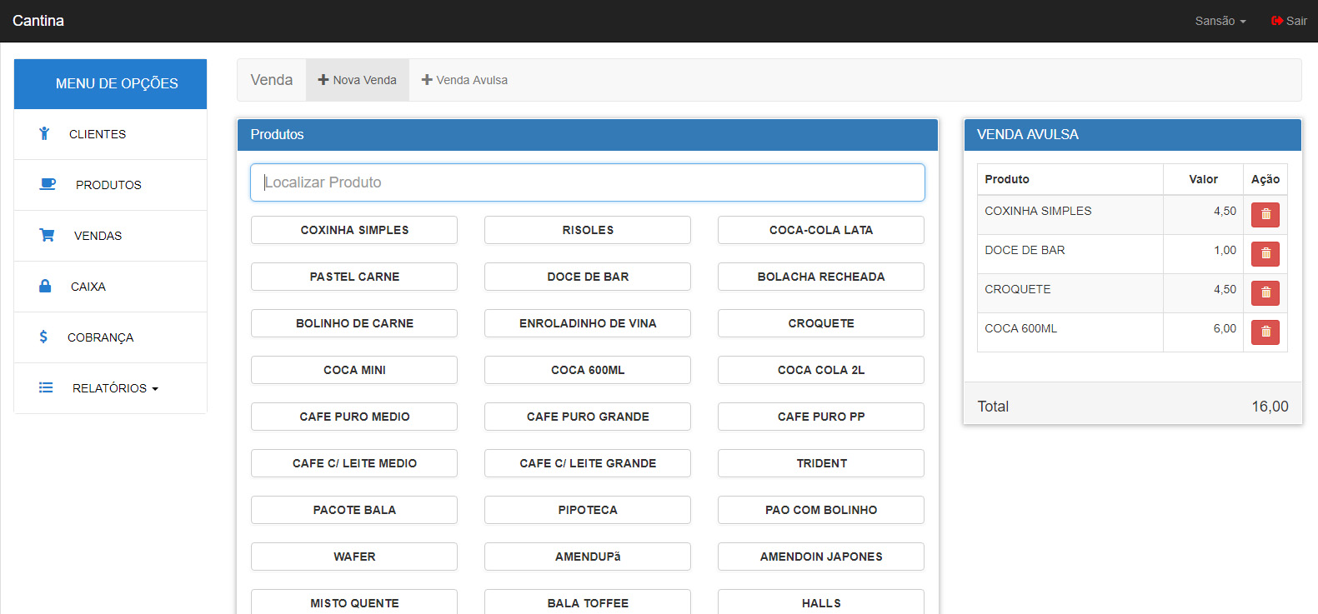Add PASTEL CARNE to the sale
This screenshot has height=614, width=1318.
pos(354,277)
